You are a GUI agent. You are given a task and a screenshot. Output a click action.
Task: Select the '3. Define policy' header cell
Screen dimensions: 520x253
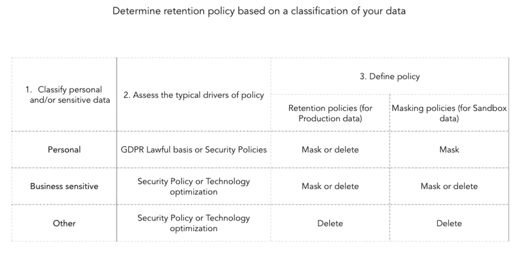coord(389,77)
